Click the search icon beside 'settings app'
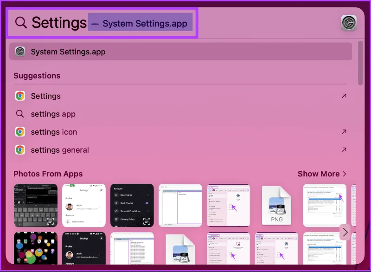This screenshot has height=272, width=371. (x=20, y=114)
